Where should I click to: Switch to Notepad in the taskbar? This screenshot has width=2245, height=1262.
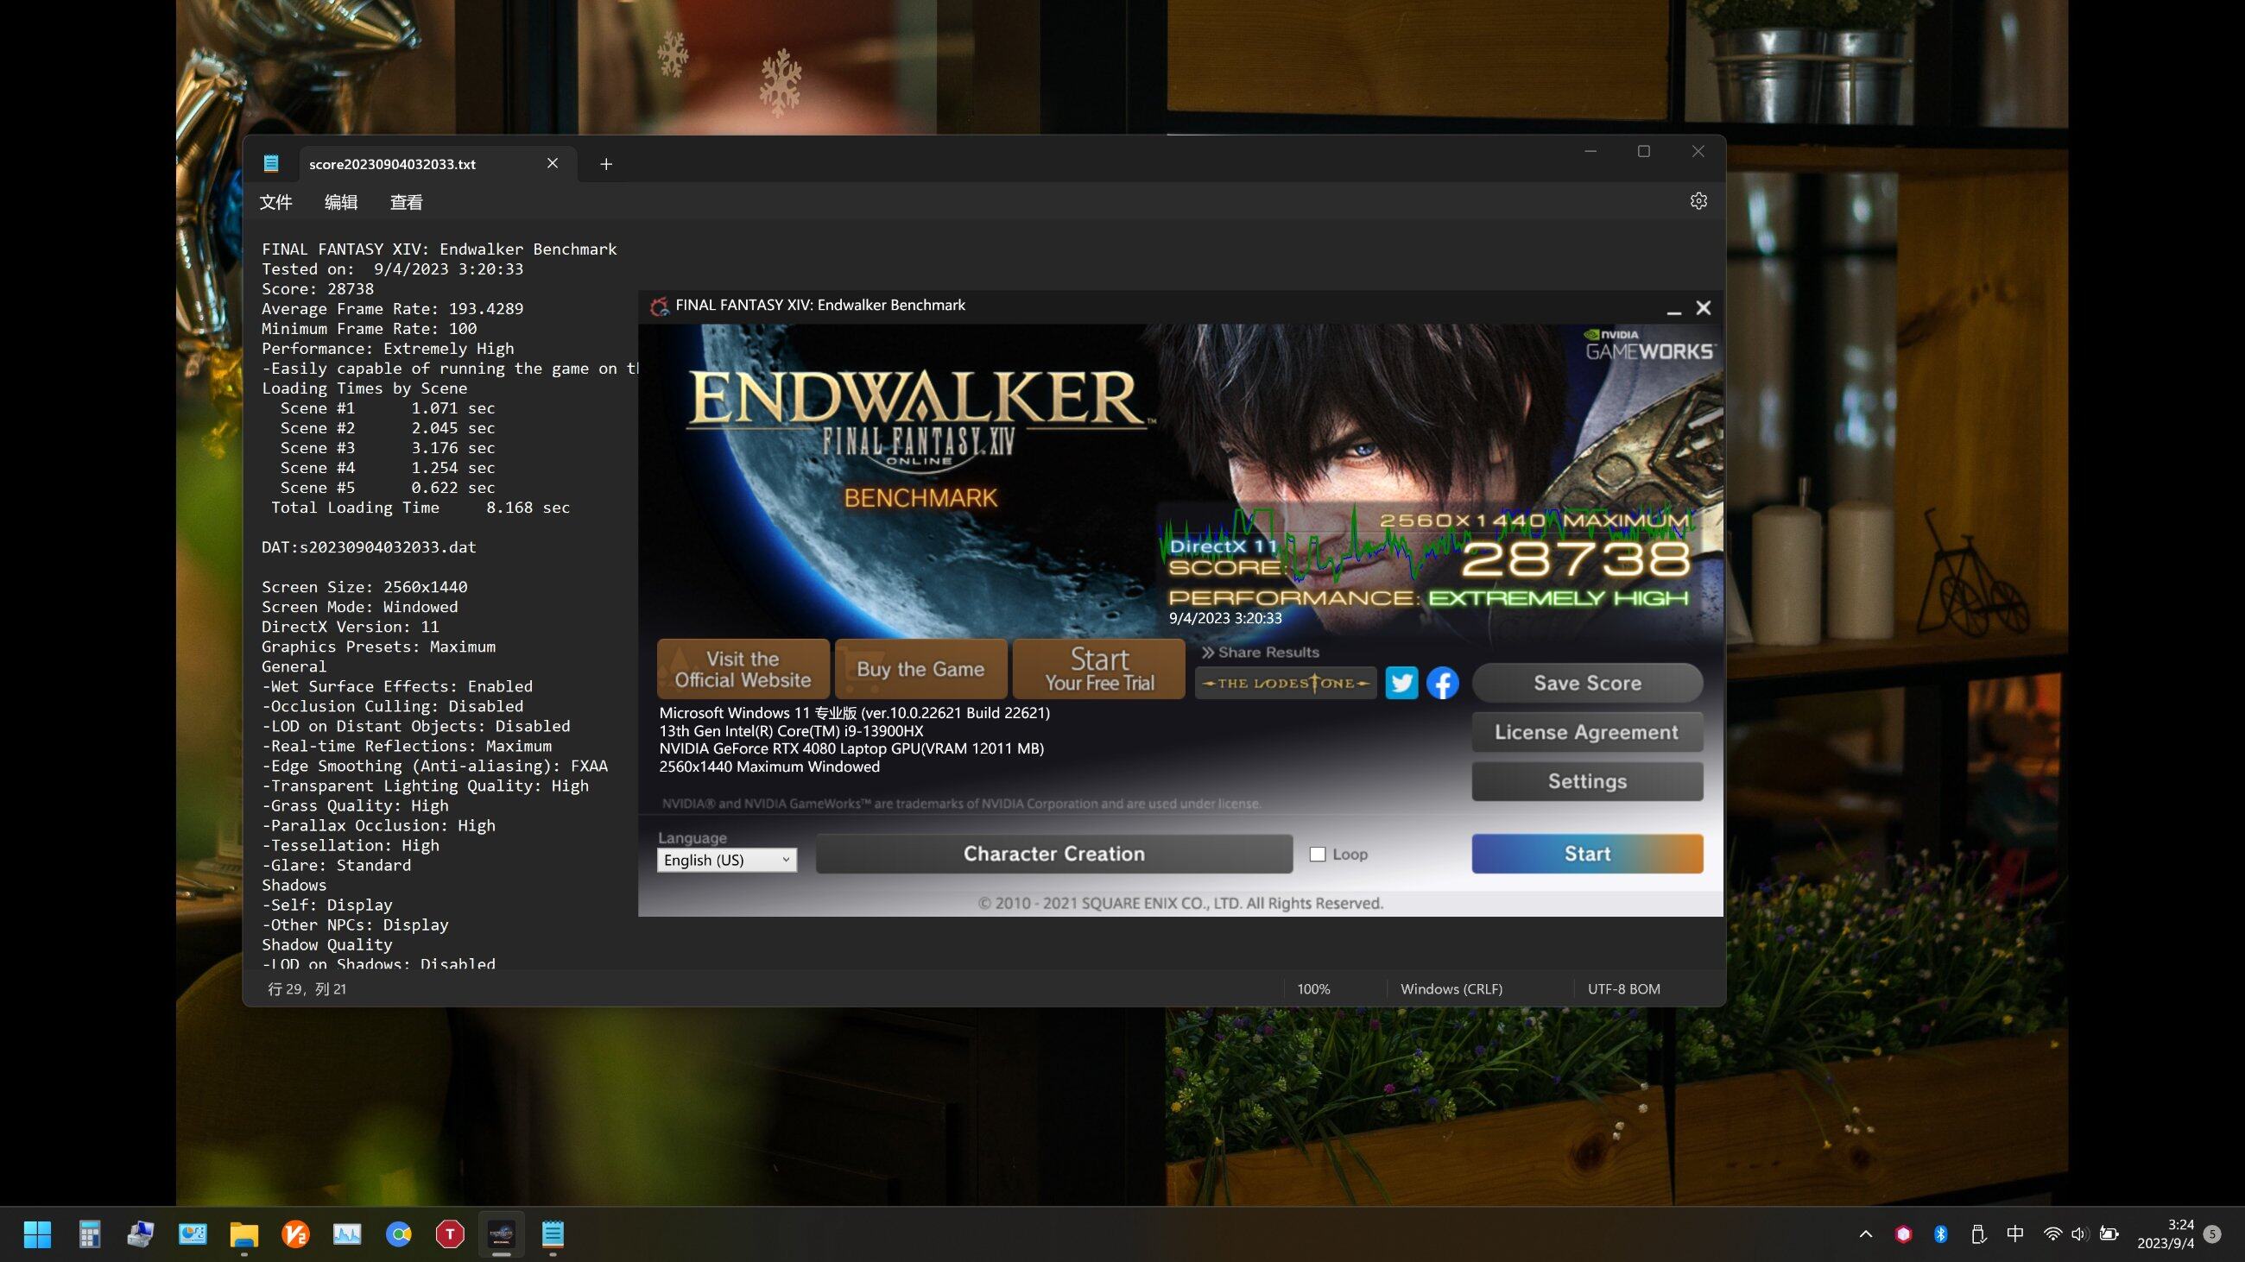[553, 1234]
